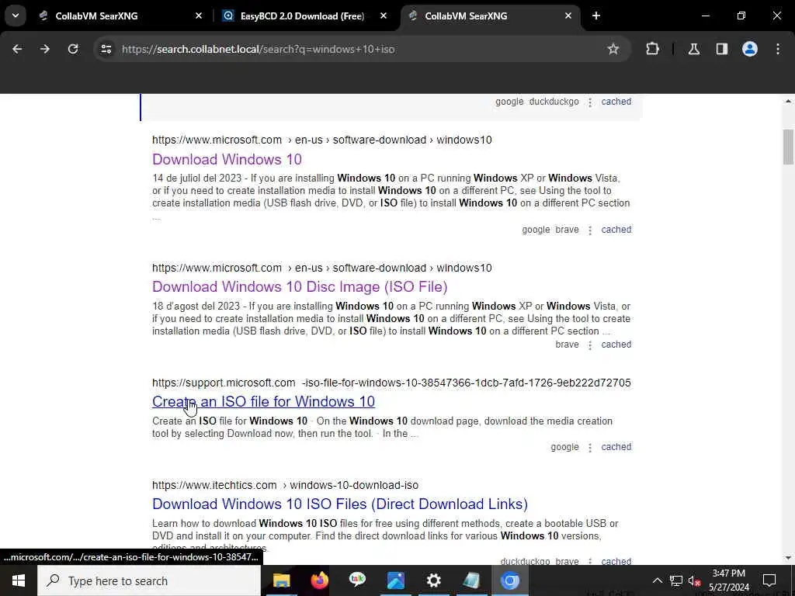Open cached version of Download Windows 10
The width and height of the screenshot is (795, 596).
click(616, 230)
